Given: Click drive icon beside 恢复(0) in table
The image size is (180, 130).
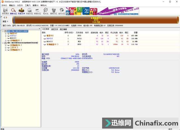Looking at the screenshot, I should [x=45, y=36].
